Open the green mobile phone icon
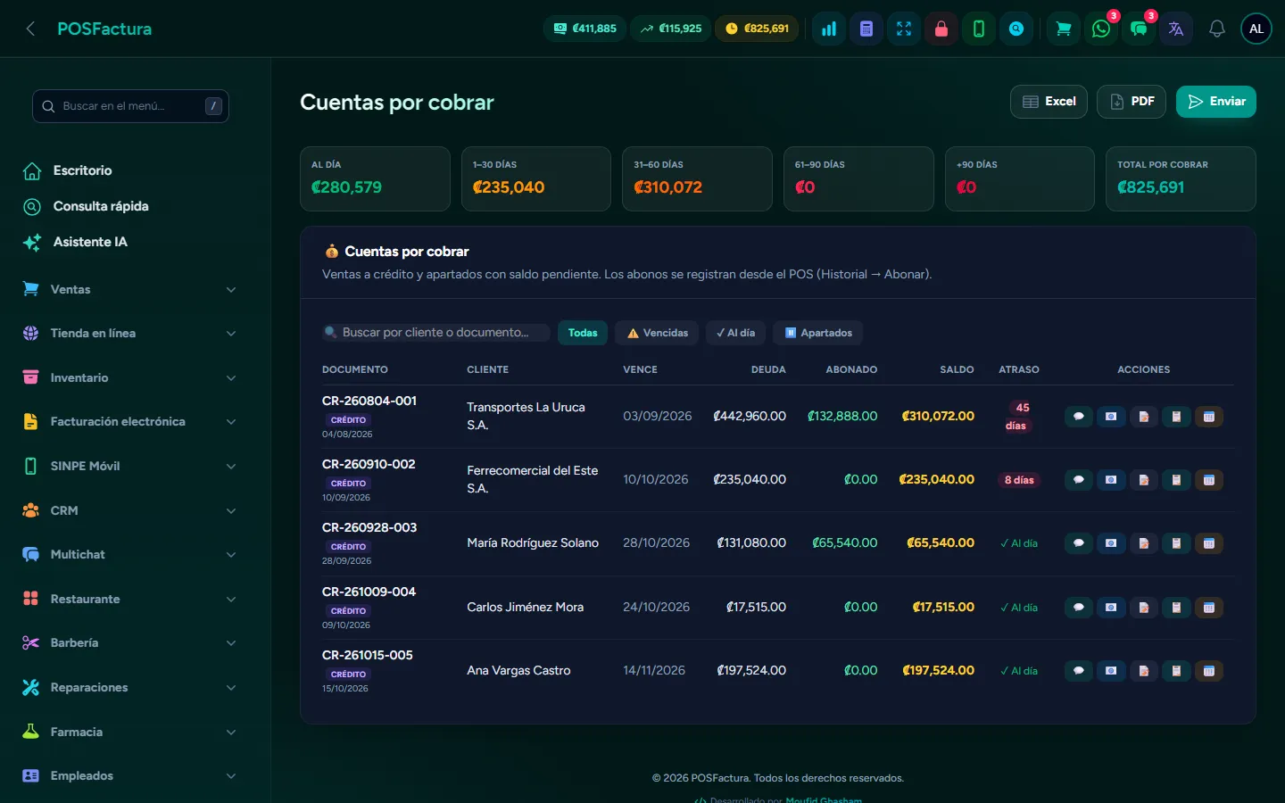Image resolution: width=1285 pixels, height=803 pixels. pos(979,29)
